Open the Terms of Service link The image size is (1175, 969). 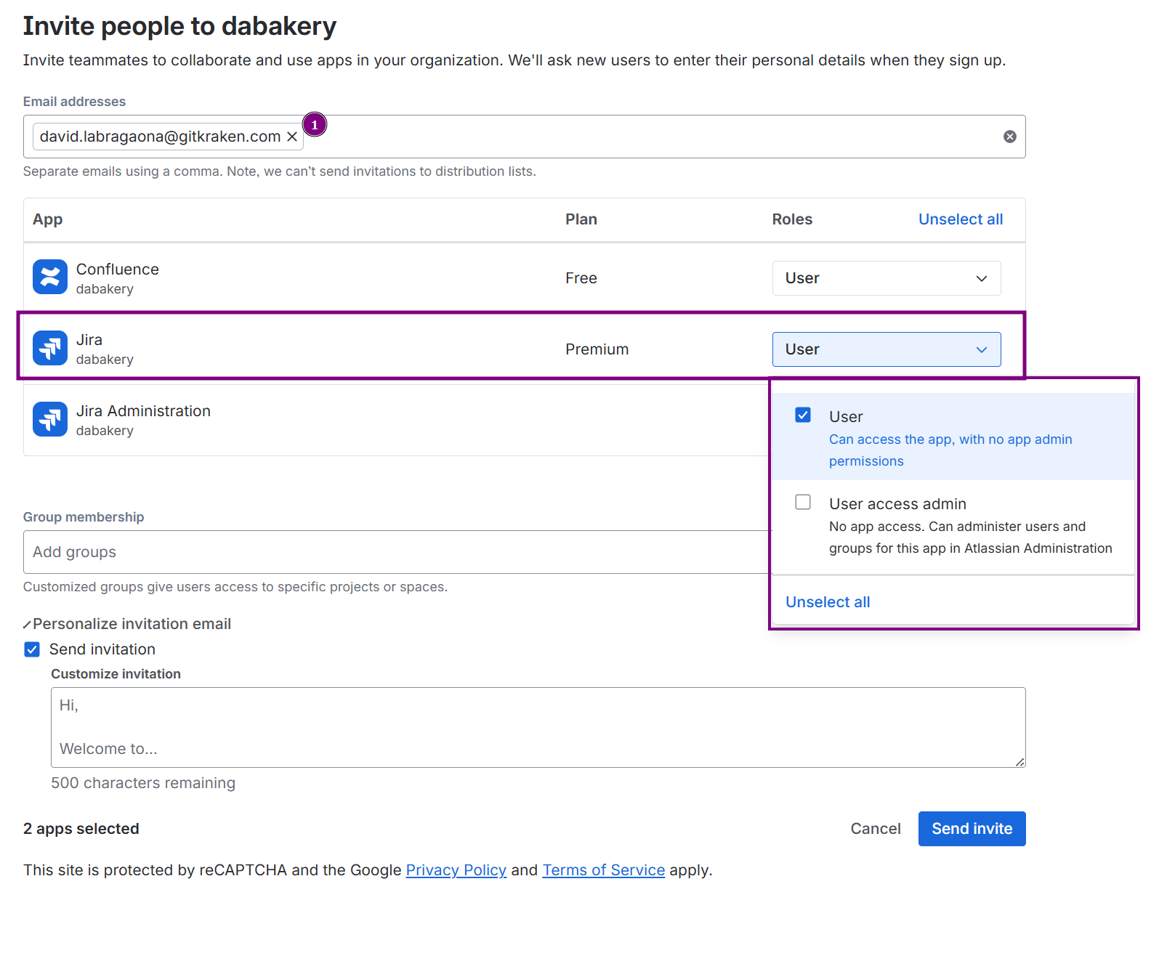(x=603, y=869)
